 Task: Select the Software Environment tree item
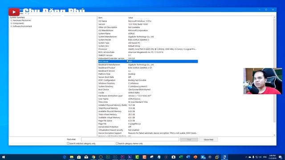[x=22, y=26]
